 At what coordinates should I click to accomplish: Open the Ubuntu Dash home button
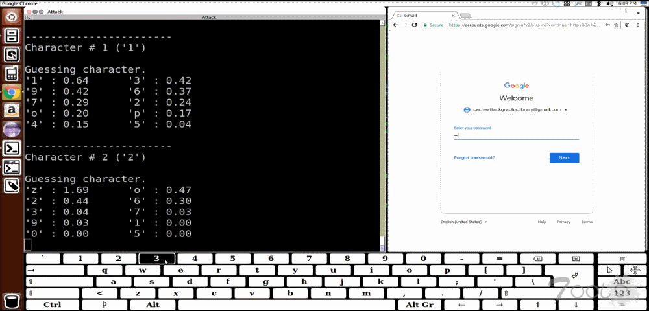(x=12, y=17)
